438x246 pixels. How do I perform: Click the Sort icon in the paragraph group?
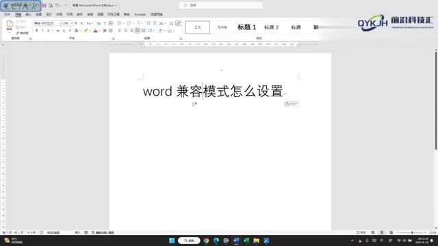click(x=172, y=23)
